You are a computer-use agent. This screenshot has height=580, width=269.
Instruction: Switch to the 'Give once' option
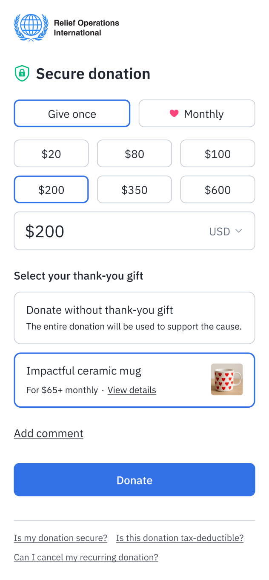[72, 113]
